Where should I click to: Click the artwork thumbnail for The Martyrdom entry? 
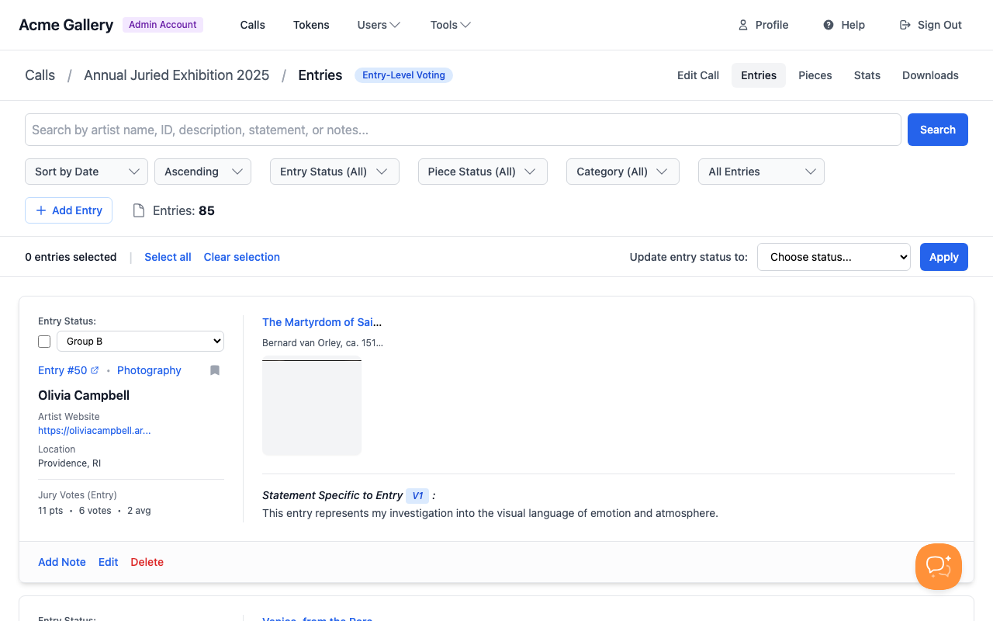[311, 405]
